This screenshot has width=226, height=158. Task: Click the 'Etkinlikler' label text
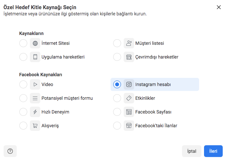[145, 98]
